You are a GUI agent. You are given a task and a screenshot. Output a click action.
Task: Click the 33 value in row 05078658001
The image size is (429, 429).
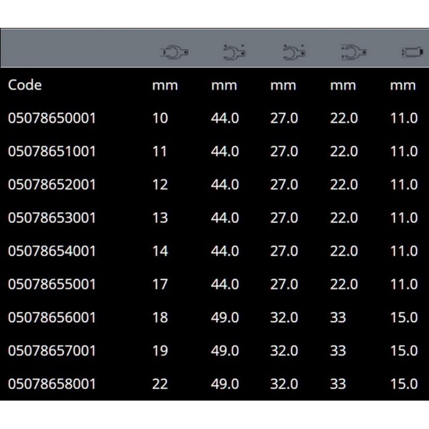[338, 384]
